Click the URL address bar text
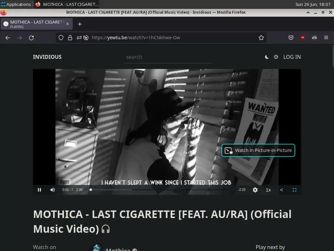 (136, 38)
